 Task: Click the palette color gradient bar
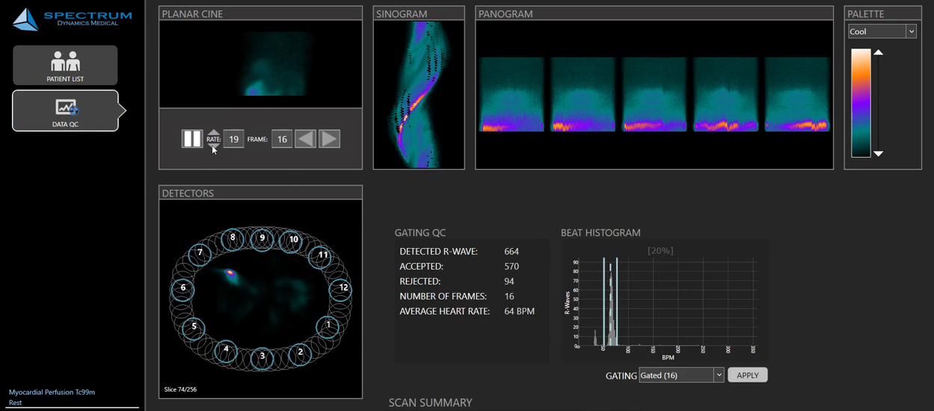tap(861, 103)
